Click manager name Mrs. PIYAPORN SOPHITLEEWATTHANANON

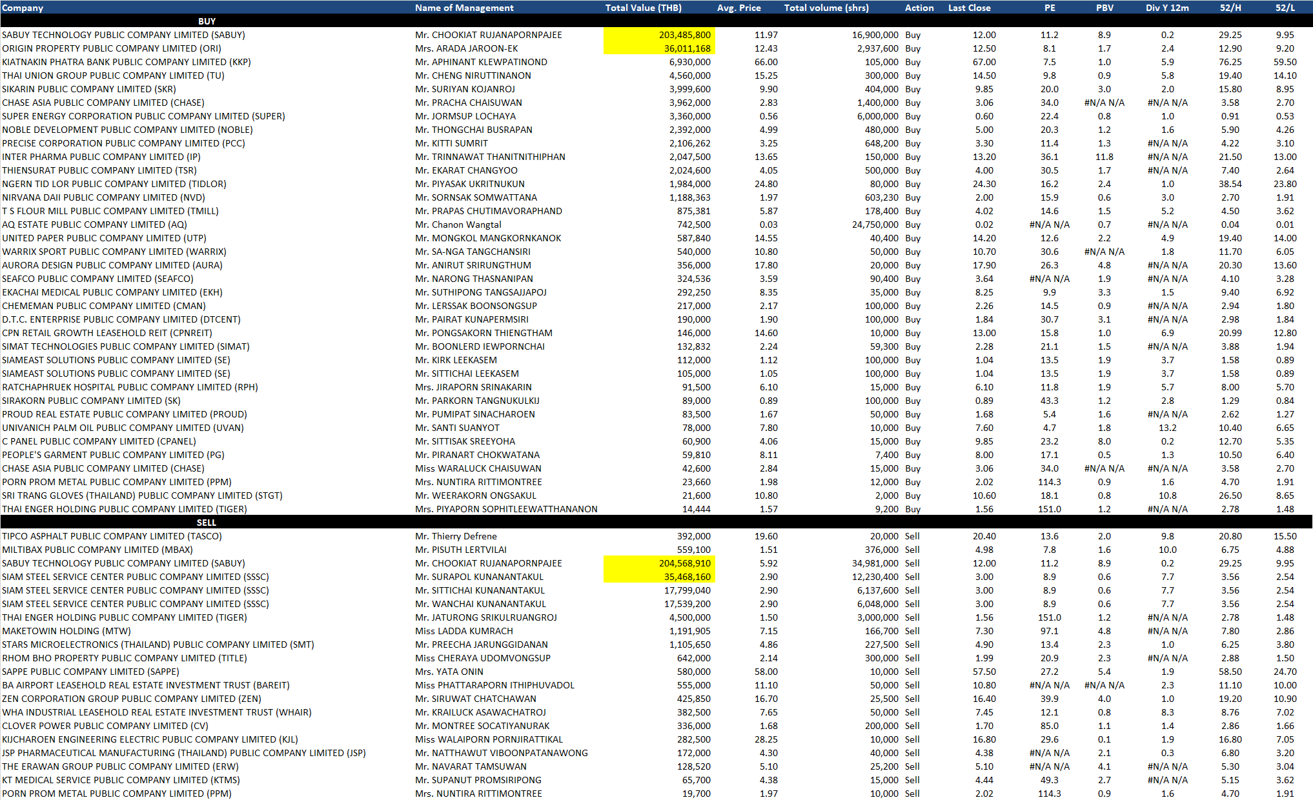506,509
